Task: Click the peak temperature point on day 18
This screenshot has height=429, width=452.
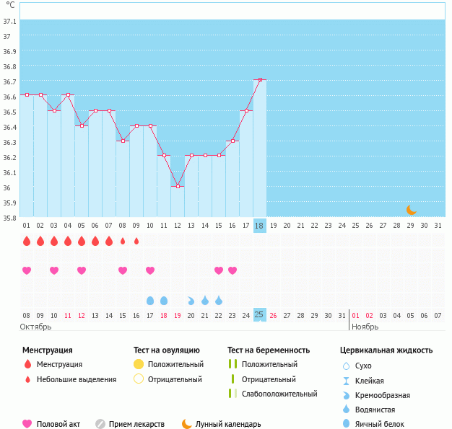Action: point(260,79)
